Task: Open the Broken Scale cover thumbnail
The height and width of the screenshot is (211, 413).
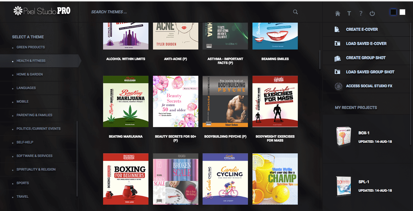Action: [176, 179]
